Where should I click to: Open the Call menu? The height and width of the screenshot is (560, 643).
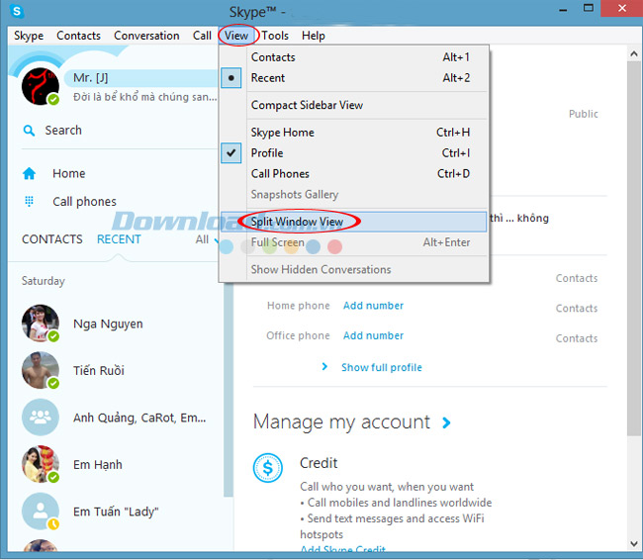[x=202, y=36]
